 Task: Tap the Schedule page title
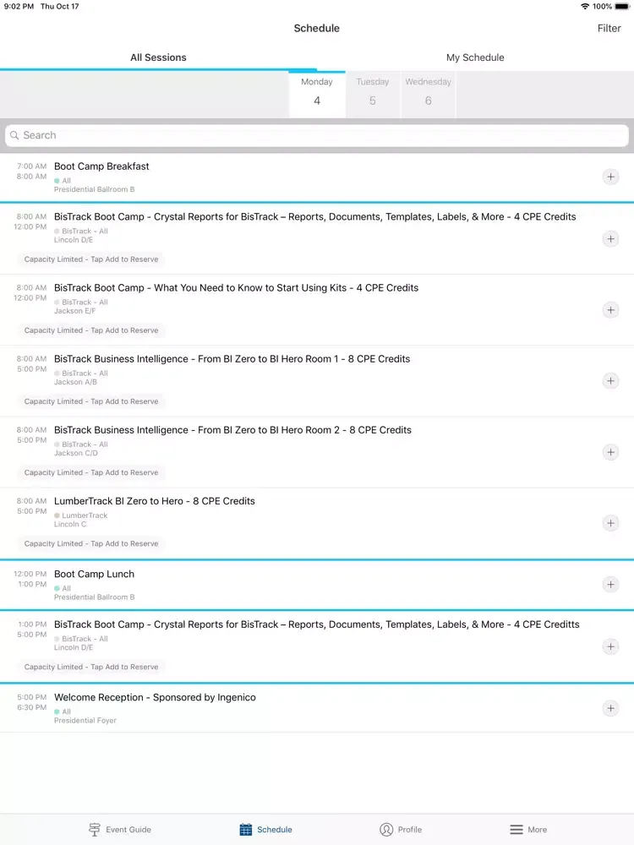tap(316, 29)
